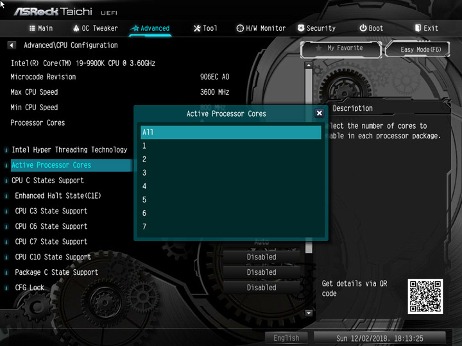Open CFG Lock Disabled dropdown

coord(261,288)
